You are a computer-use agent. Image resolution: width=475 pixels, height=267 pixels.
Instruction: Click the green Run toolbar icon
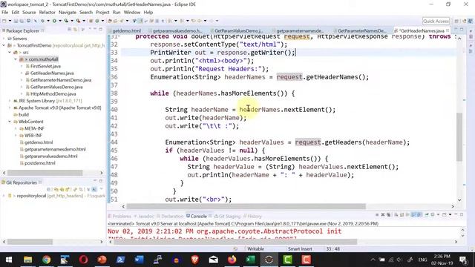coord(54,21)
